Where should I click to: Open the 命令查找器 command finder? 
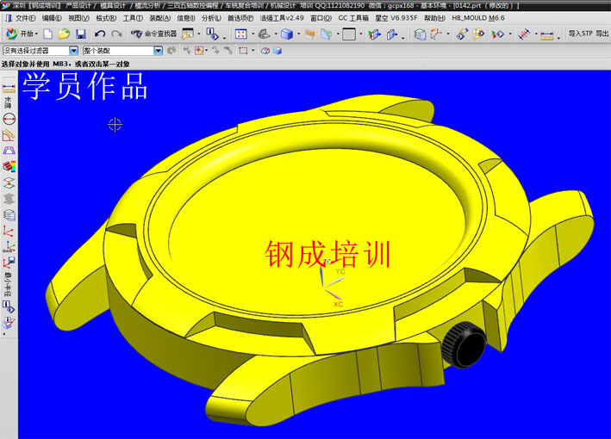tap(153, 34)
